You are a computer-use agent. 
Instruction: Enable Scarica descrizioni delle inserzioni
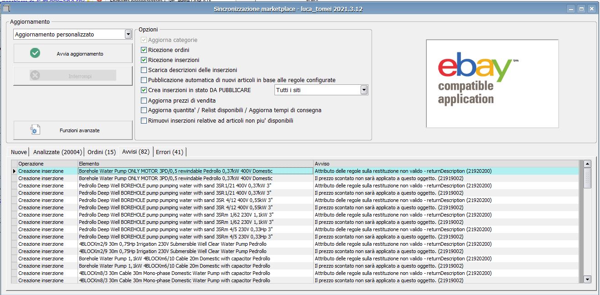[144, 70]
